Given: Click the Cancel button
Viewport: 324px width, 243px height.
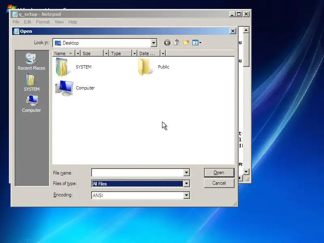Looking at the screenshot, I should click(219, 183).
